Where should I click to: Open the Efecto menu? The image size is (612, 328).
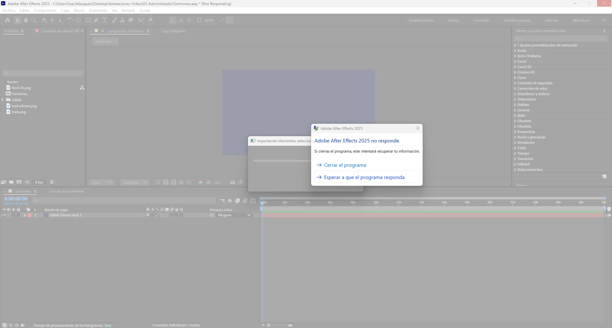(79, 10)
